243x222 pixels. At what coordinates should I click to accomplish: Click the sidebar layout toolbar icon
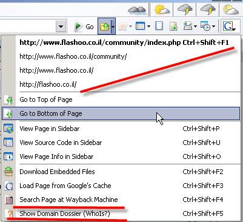[x=140, y=26]
